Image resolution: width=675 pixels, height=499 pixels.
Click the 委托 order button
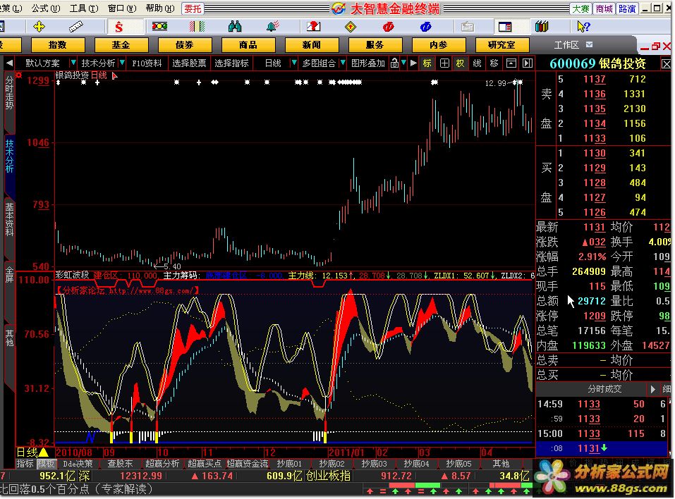[193, 8]
